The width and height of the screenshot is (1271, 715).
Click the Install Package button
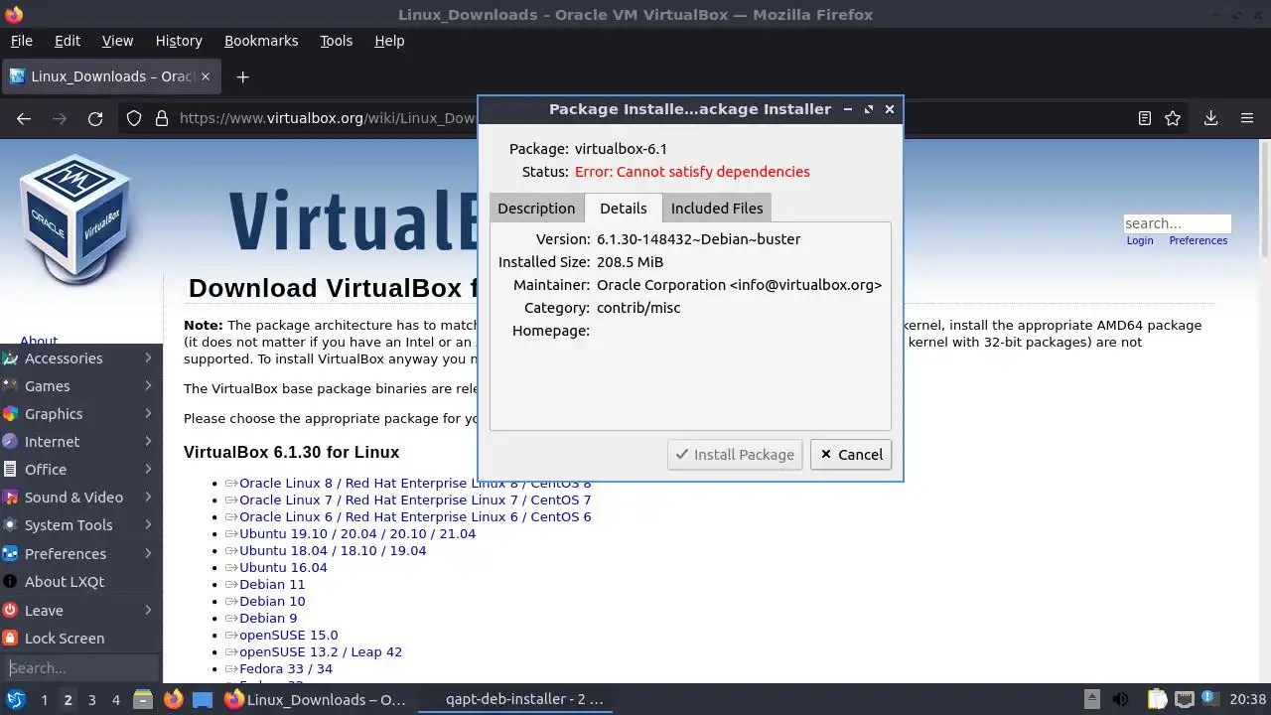735,454
